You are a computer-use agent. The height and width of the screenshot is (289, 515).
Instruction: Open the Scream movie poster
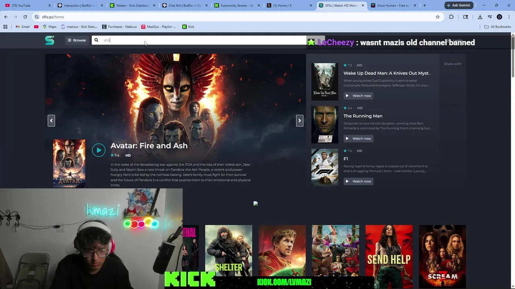[442, 256]
